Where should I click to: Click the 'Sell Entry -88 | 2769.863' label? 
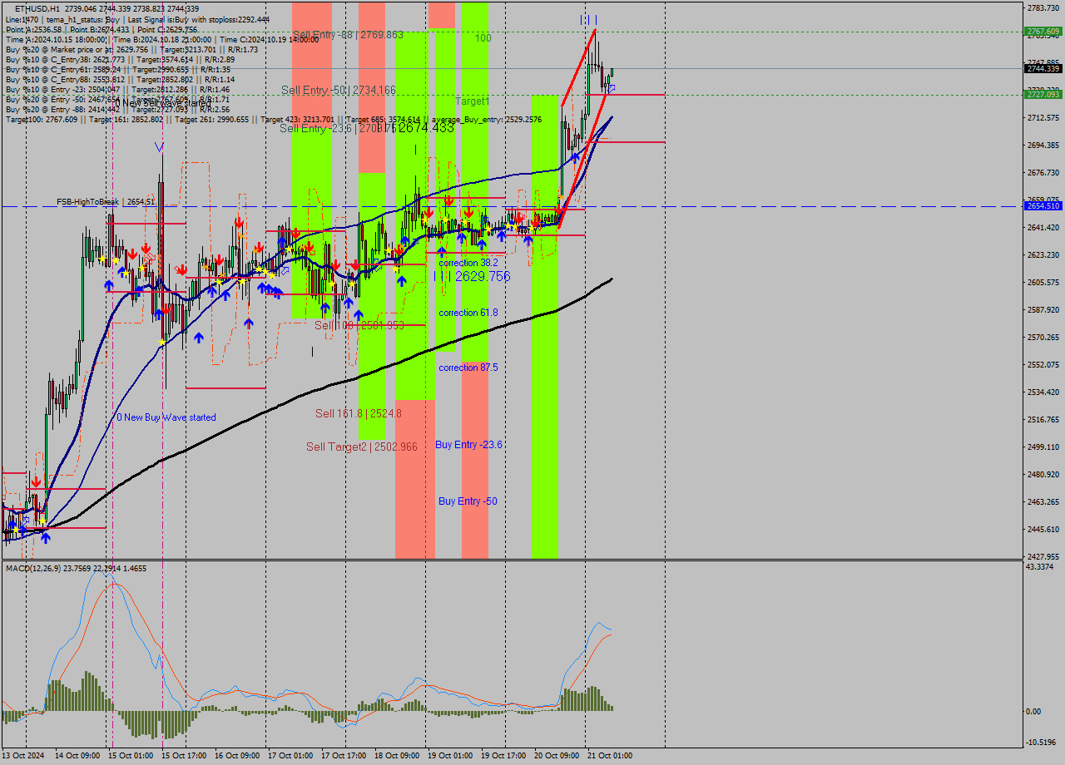point(348,35)
